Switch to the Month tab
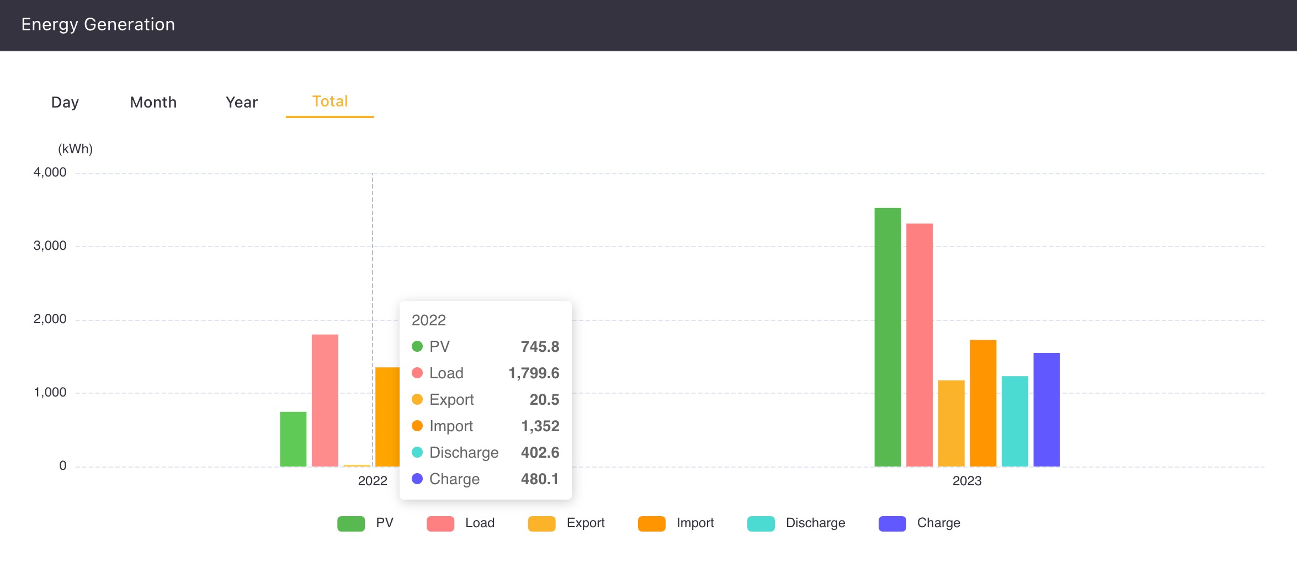1297x579 pixels. point(153,103)
